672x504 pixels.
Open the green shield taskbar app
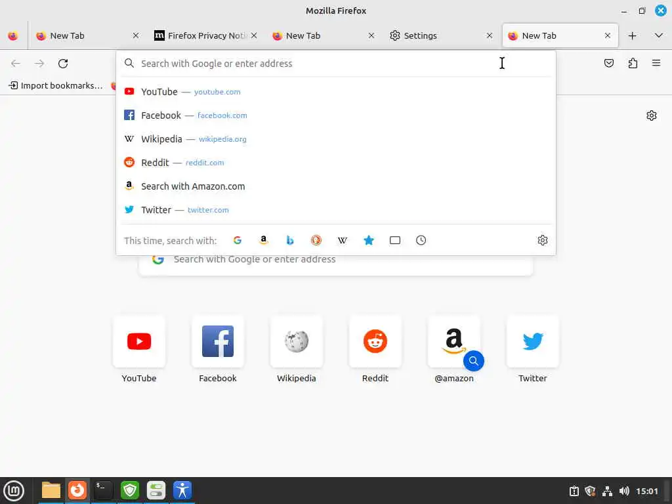tap(130, 490)
